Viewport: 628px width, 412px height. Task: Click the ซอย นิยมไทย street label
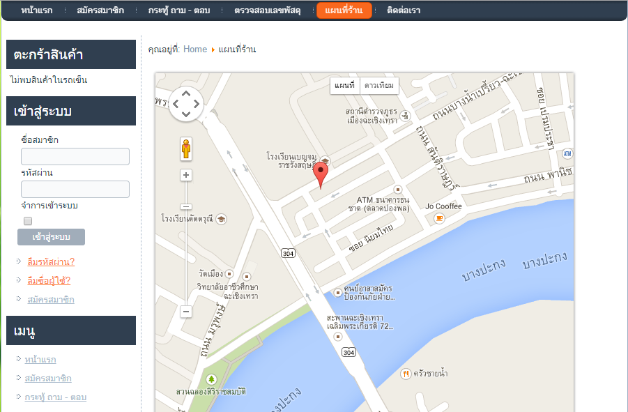pyautogui.click(x=371, y=238)
